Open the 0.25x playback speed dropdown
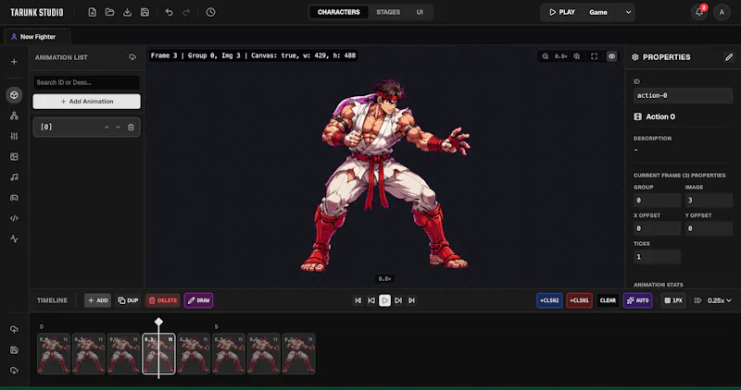Screen dimensions: 741x390 tap(719, 300)
